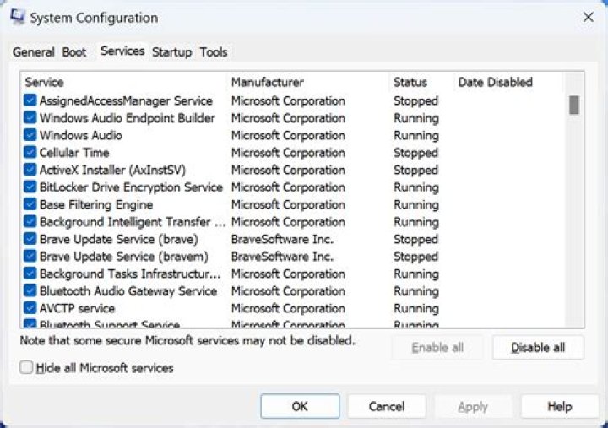Uncheck the Cellular Time service checkbox
The width and height of the screenshot is (608, 428).
click(30, 153)
